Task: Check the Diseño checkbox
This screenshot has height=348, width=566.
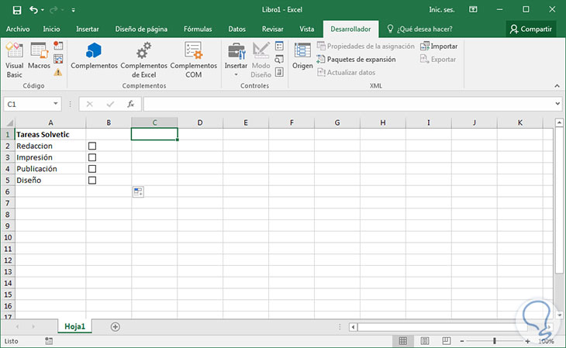Action: click(92, 180)
